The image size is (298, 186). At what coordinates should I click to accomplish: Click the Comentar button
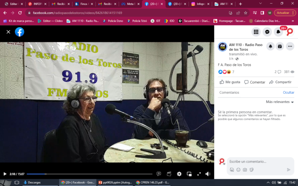255,82
